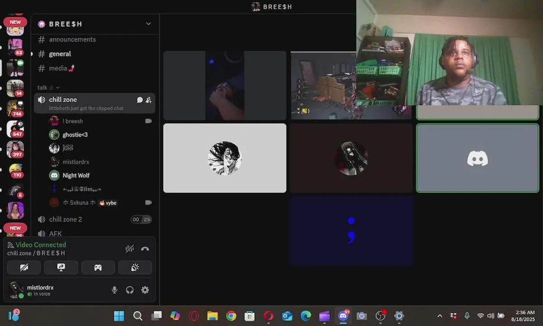Open chill zone text chat icon
543x326 pixels.
[x=140, y=100]
